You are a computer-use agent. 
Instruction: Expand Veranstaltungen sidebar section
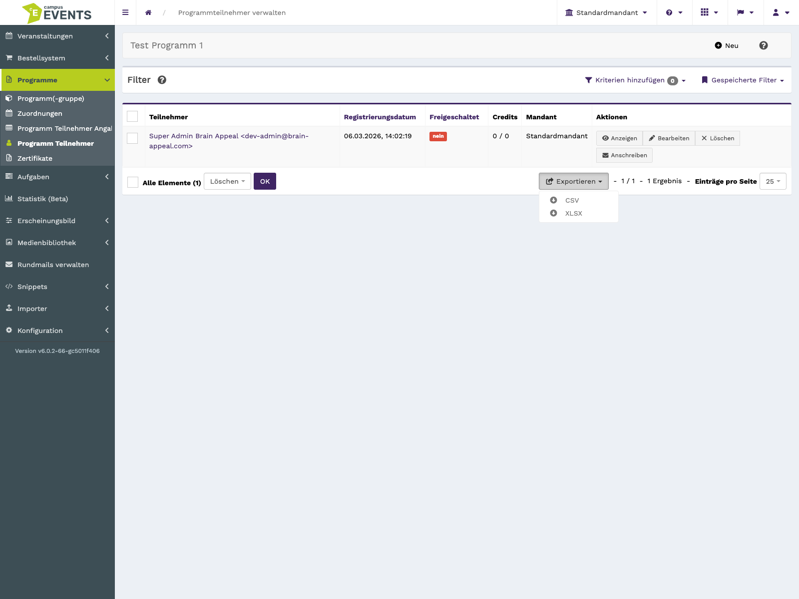point(57,36)
